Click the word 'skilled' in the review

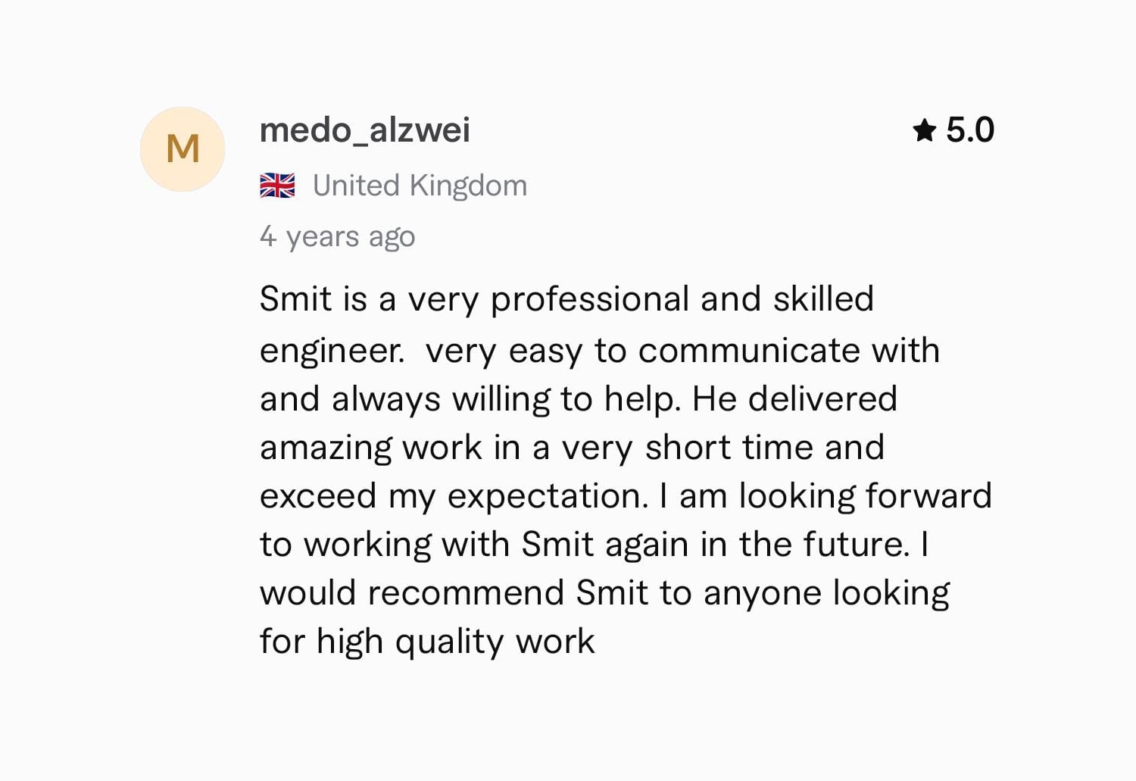[x=823, y=299]
